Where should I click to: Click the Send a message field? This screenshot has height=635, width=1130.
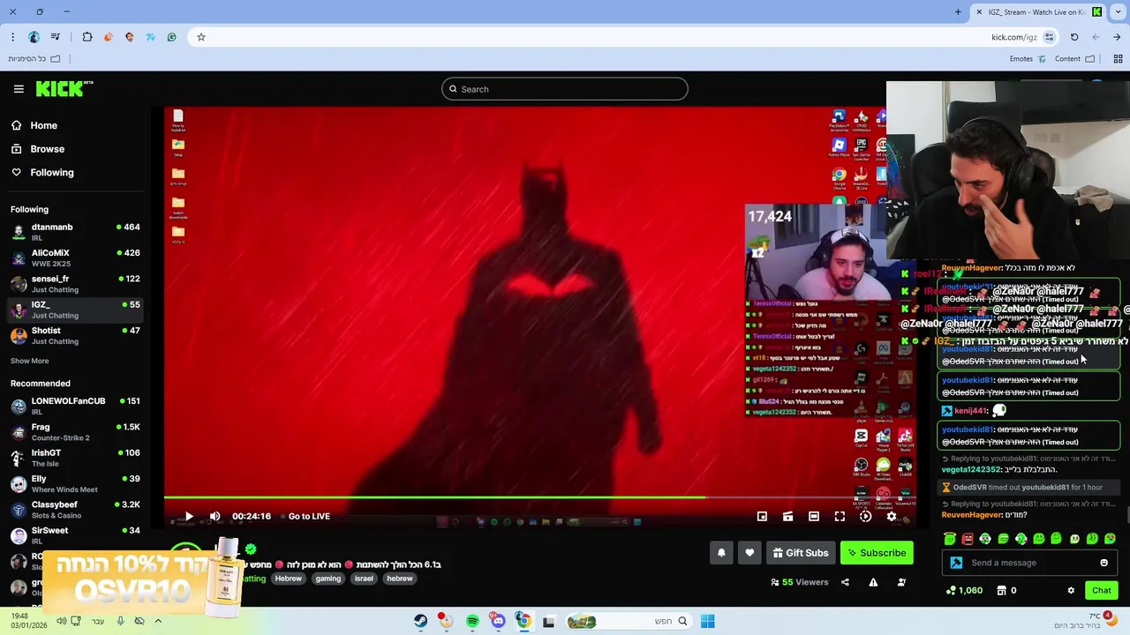click(1029, 563)
